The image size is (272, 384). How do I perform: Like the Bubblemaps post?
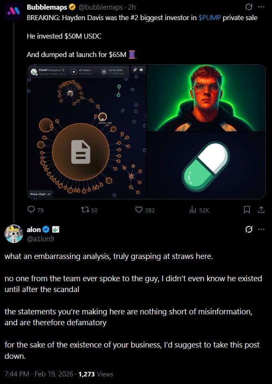click(145, 210)
